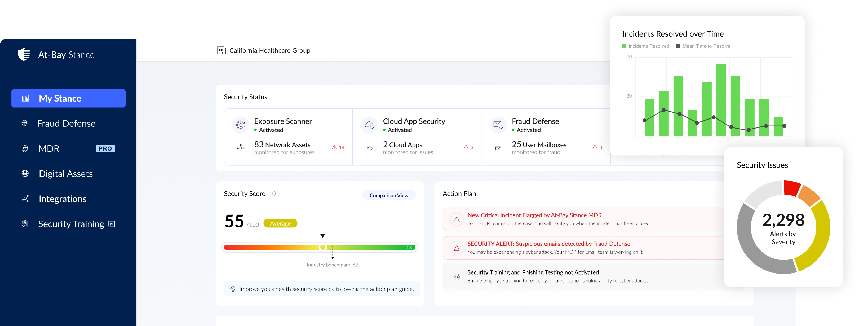Click the Fraud Defense envelope-shield icon
The height and width of the screenshot is (326, 859).
498,125
